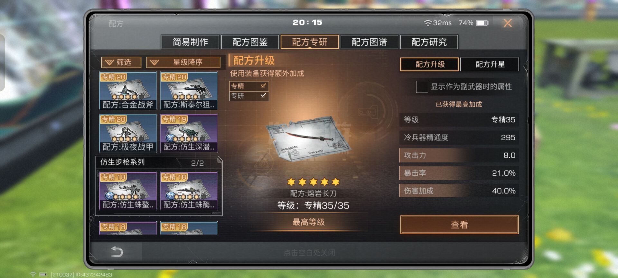Viewport: 618px width, 278px height.
Task: Enable 显示作为副武器时的属性 checkbox
Action: click(x=422, y=87)
